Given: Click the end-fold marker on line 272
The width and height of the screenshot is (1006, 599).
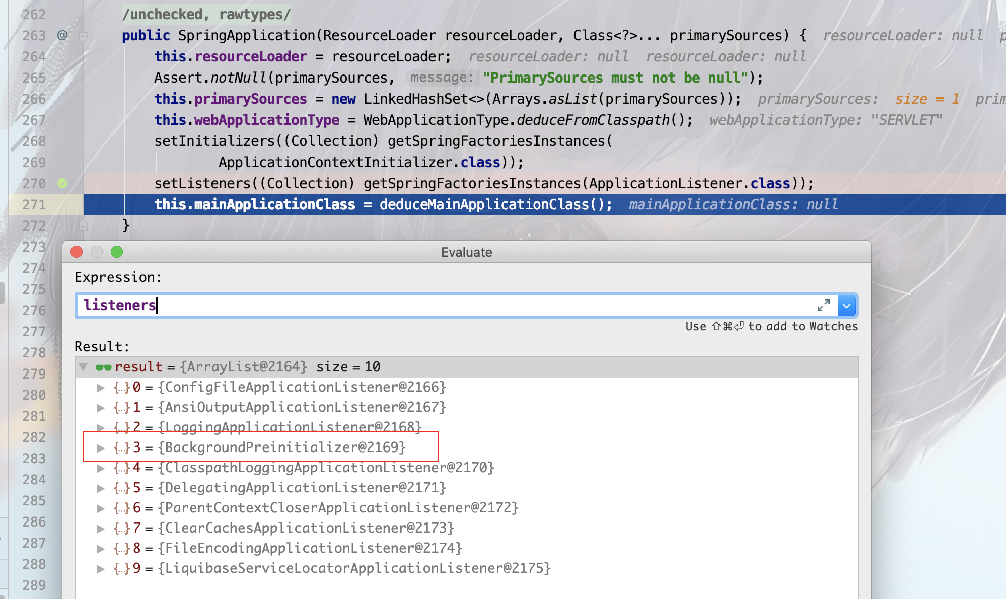Looking at the screenshot, I should (84, 226).
